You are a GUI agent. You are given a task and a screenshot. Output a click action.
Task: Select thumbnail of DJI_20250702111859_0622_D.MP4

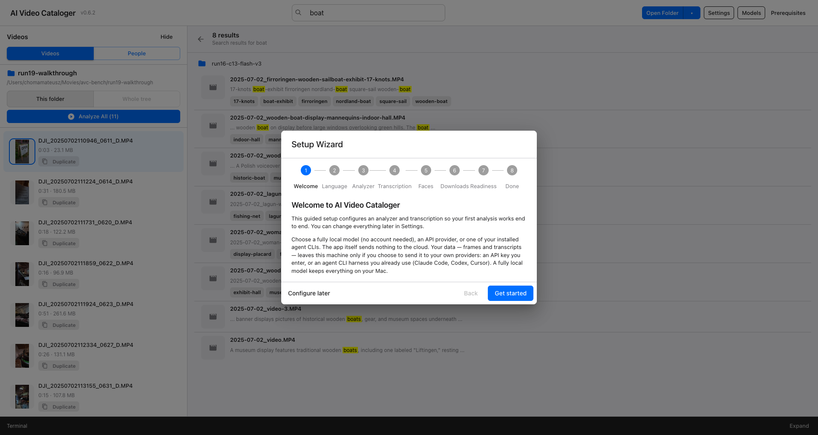tap(22, 274)
